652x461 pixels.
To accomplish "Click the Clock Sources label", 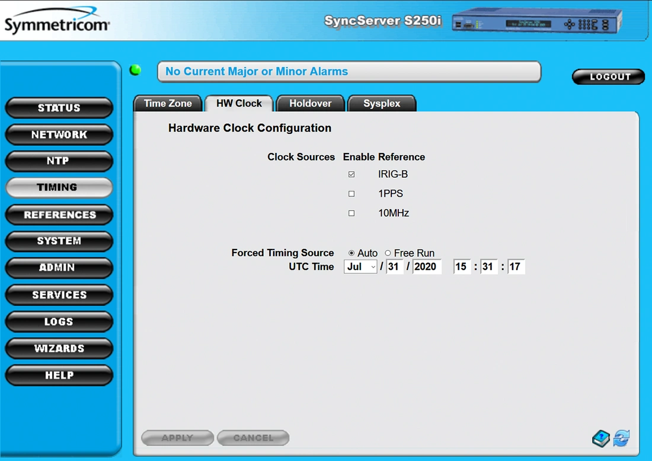I will (301, 156).
